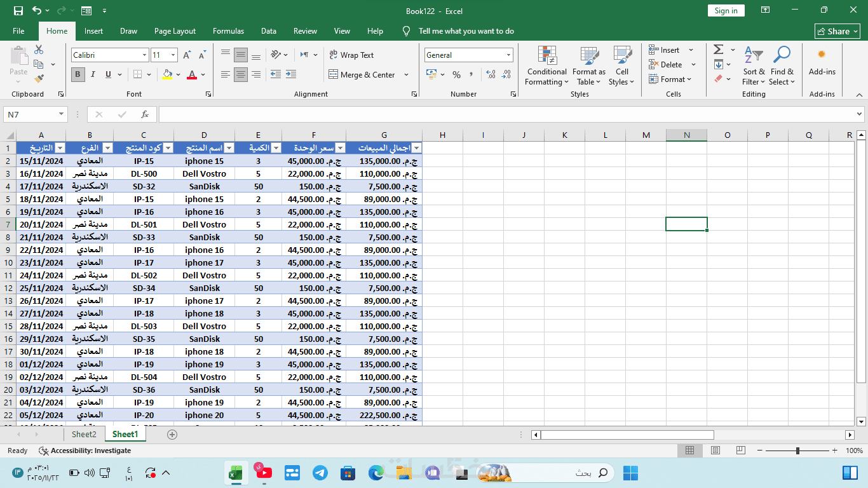Toggle Center horizontal alignment
Image resolution: width=868 pixels, height=488 pixels.
pos(241,74)
